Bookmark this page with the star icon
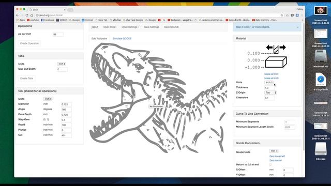 tap(281, 16)
